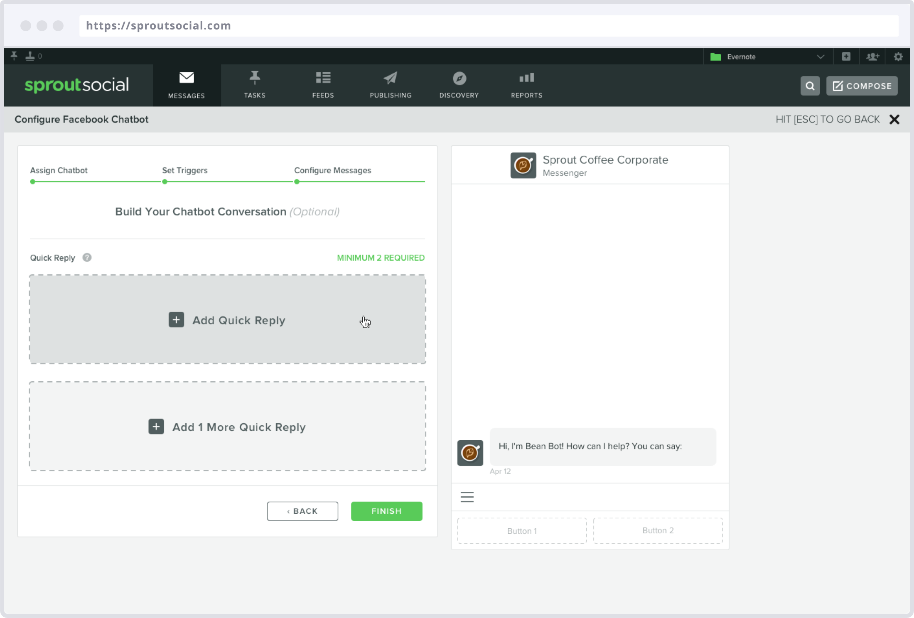This screenshot has width=914, height=618.
Task: Open settings gear icon
Action: tap(898, 56)
